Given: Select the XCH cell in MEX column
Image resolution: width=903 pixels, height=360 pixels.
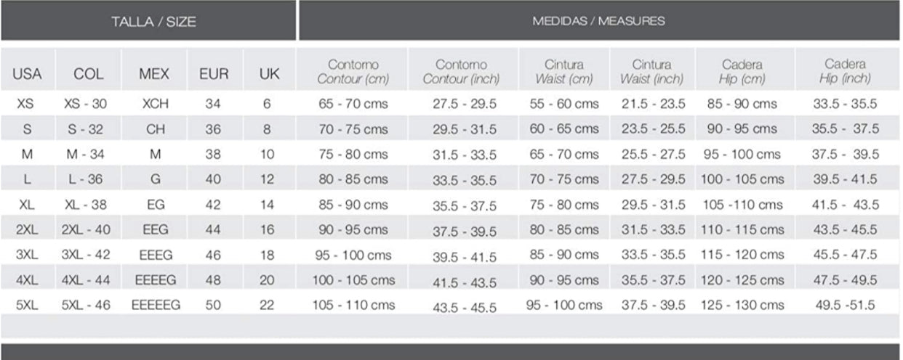Looking at the screenshot, I should (156, 105).
